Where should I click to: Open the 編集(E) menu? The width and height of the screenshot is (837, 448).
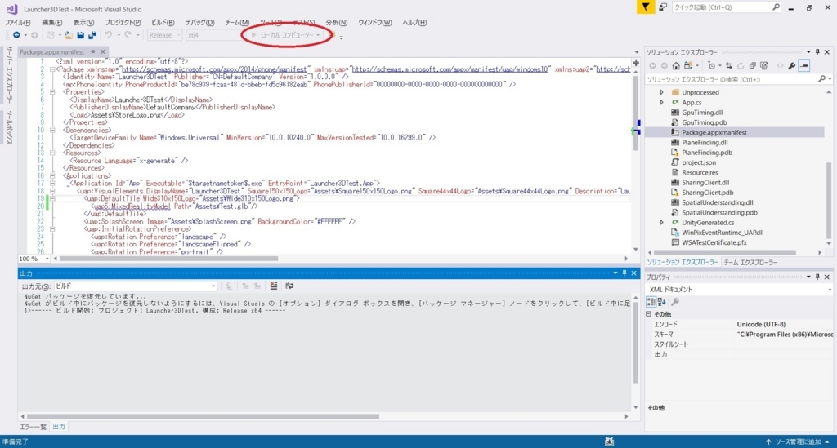pyautogui.click(x=51, y=22)
